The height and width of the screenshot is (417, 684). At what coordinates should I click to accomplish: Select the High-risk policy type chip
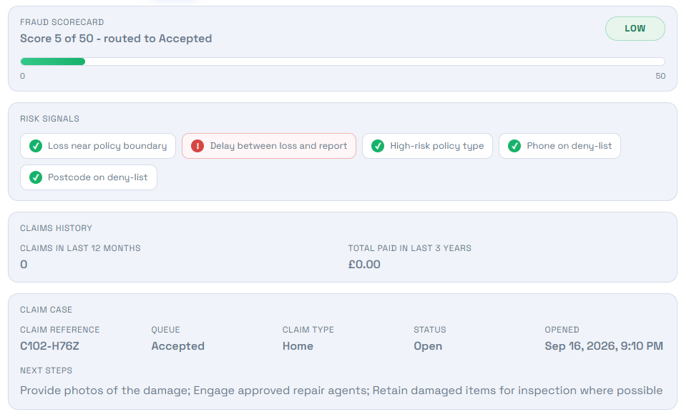pos(427,146)
